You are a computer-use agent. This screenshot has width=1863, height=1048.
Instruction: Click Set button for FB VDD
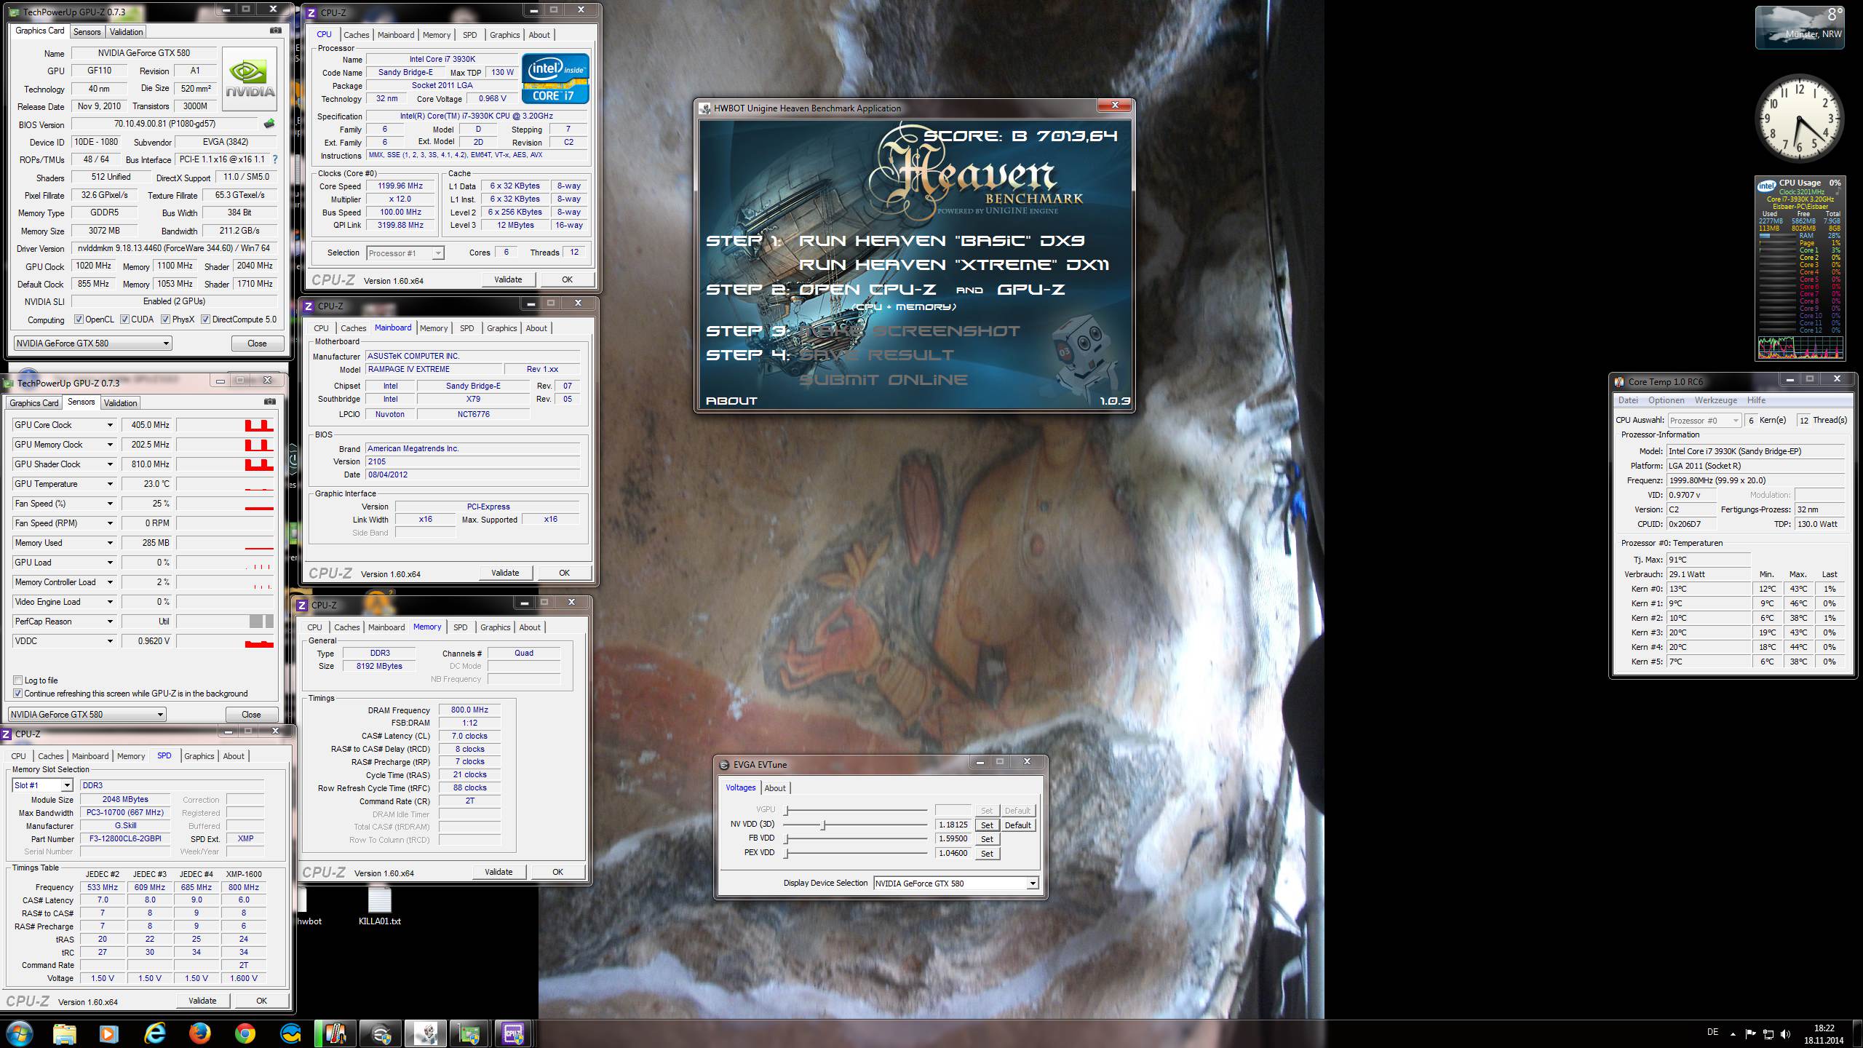pyautogui.click(x=987, y=839)
